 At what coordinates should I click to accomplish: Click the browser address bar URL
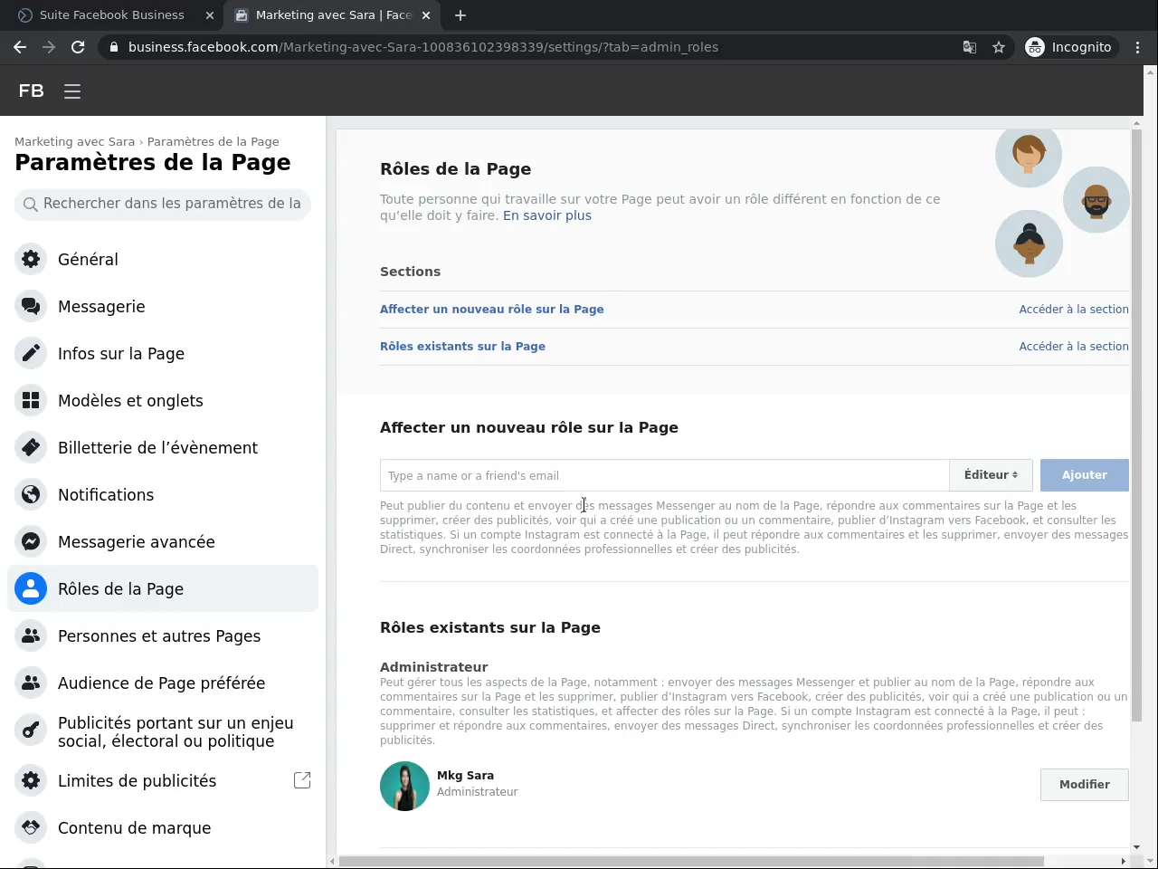[422, 47]
